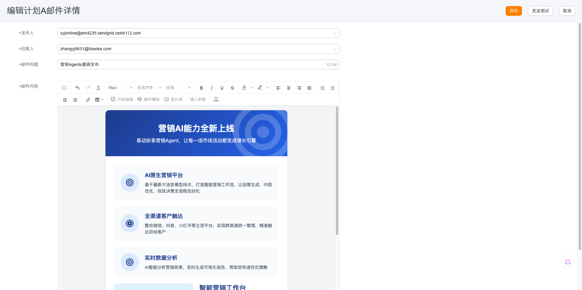This screenshot has width=582, height=290.
Task: Click the floating AI assistant icon
Action: tap(567, 262)
